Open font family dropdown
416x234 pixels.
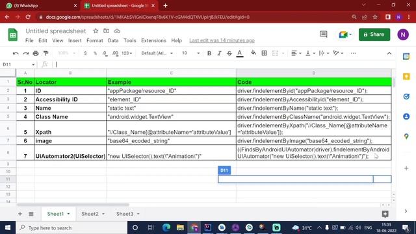pyautogui.click(x=157, y=53)
